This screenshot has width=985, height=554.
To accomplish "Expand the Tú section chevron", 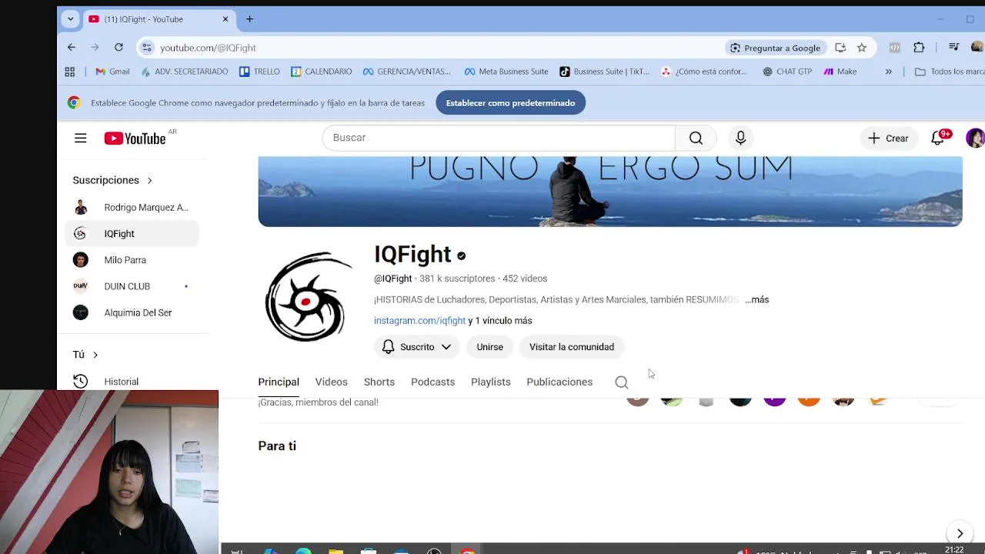I will click(x=95, y=355).
